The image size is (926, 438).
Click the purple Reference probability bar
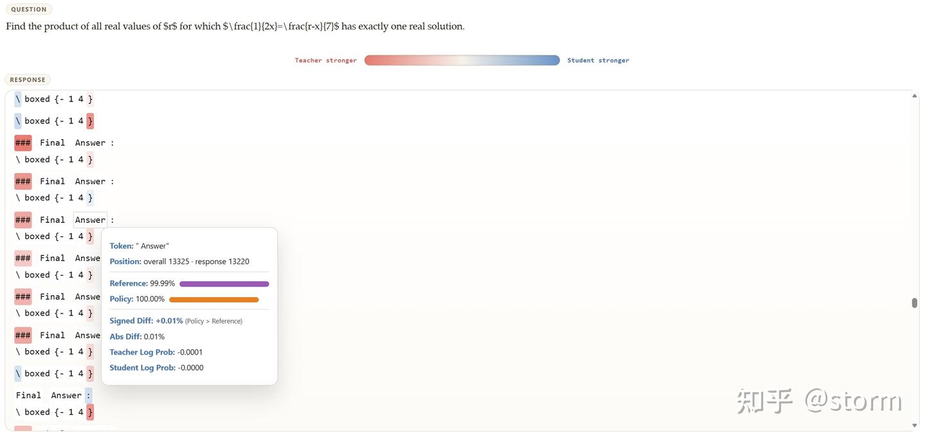point(223,283)
